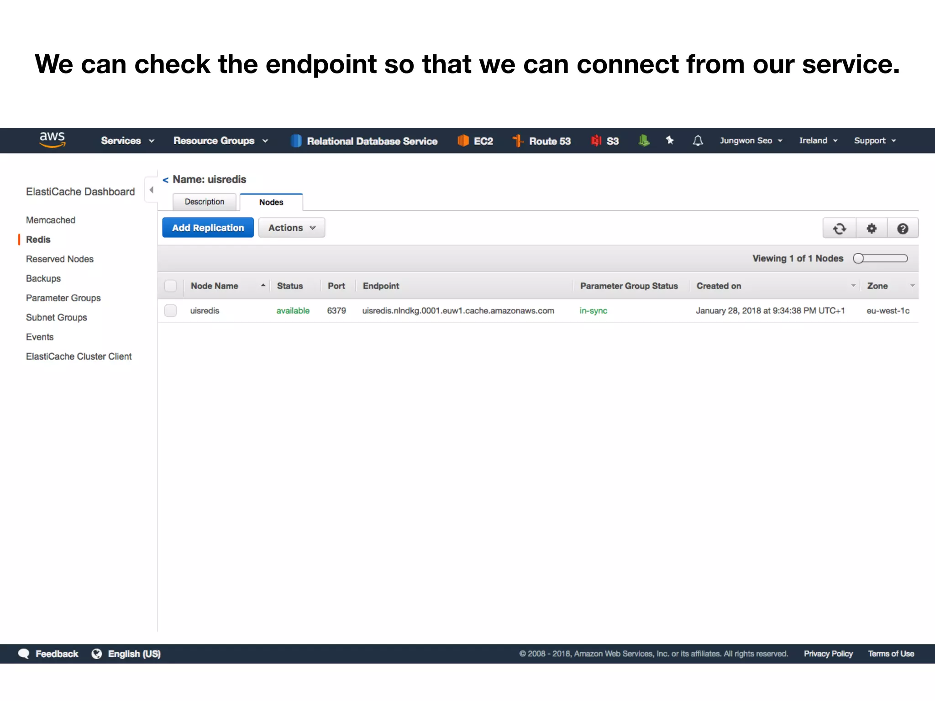This screenshot has width=935, height=701.
Task: Open Parameter Groups in sidebar
Action: pyautogui.click(x=63, y=298)
